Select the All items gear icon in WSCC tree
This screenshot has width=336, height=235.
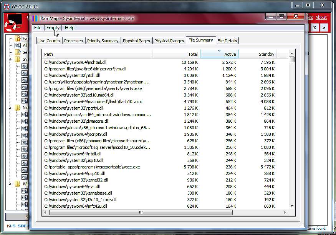click(18, 45)
